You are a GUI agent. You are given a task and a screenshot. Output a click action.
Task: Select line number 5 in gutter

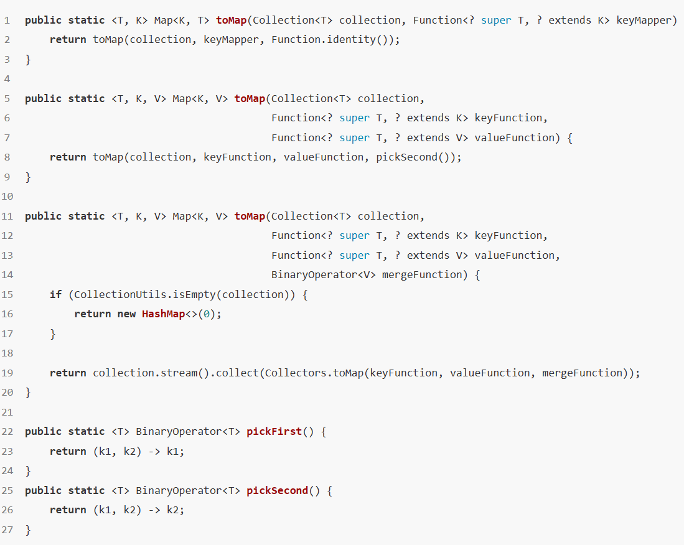pos(7,98)
